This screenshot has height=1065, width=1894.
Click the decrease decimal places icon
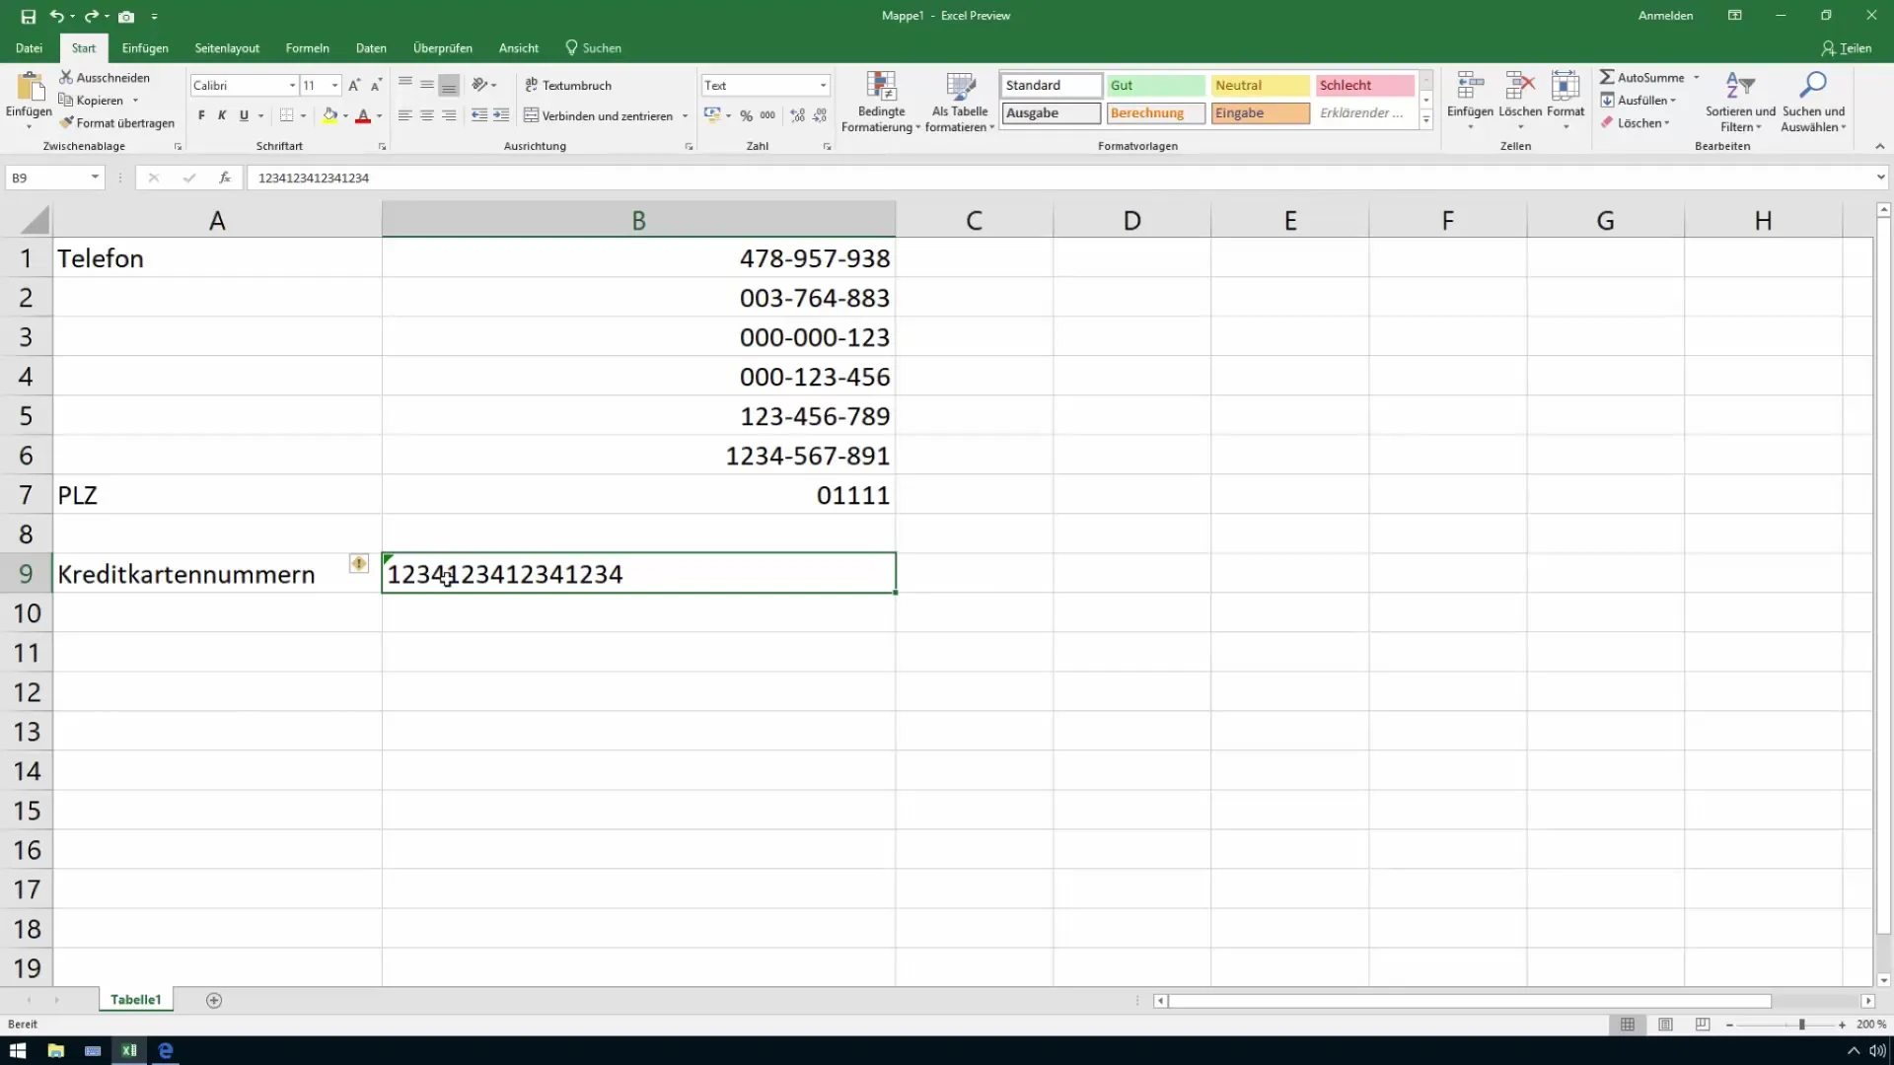click(x=820, y=115)
